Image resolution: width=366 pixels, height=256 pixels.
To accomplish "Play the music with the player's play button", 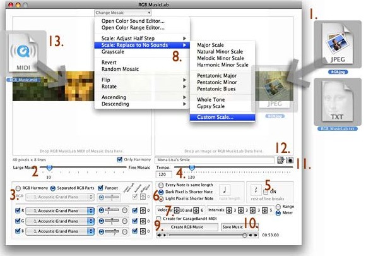I will pyautogui.click(x=165, y=235).
